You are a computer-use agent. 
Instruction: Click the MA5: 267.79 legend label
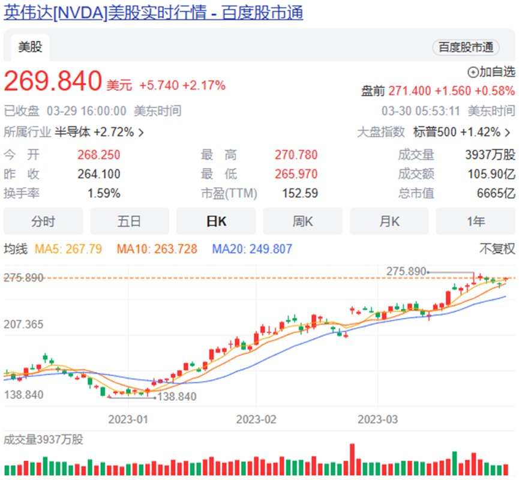[68, 249]
